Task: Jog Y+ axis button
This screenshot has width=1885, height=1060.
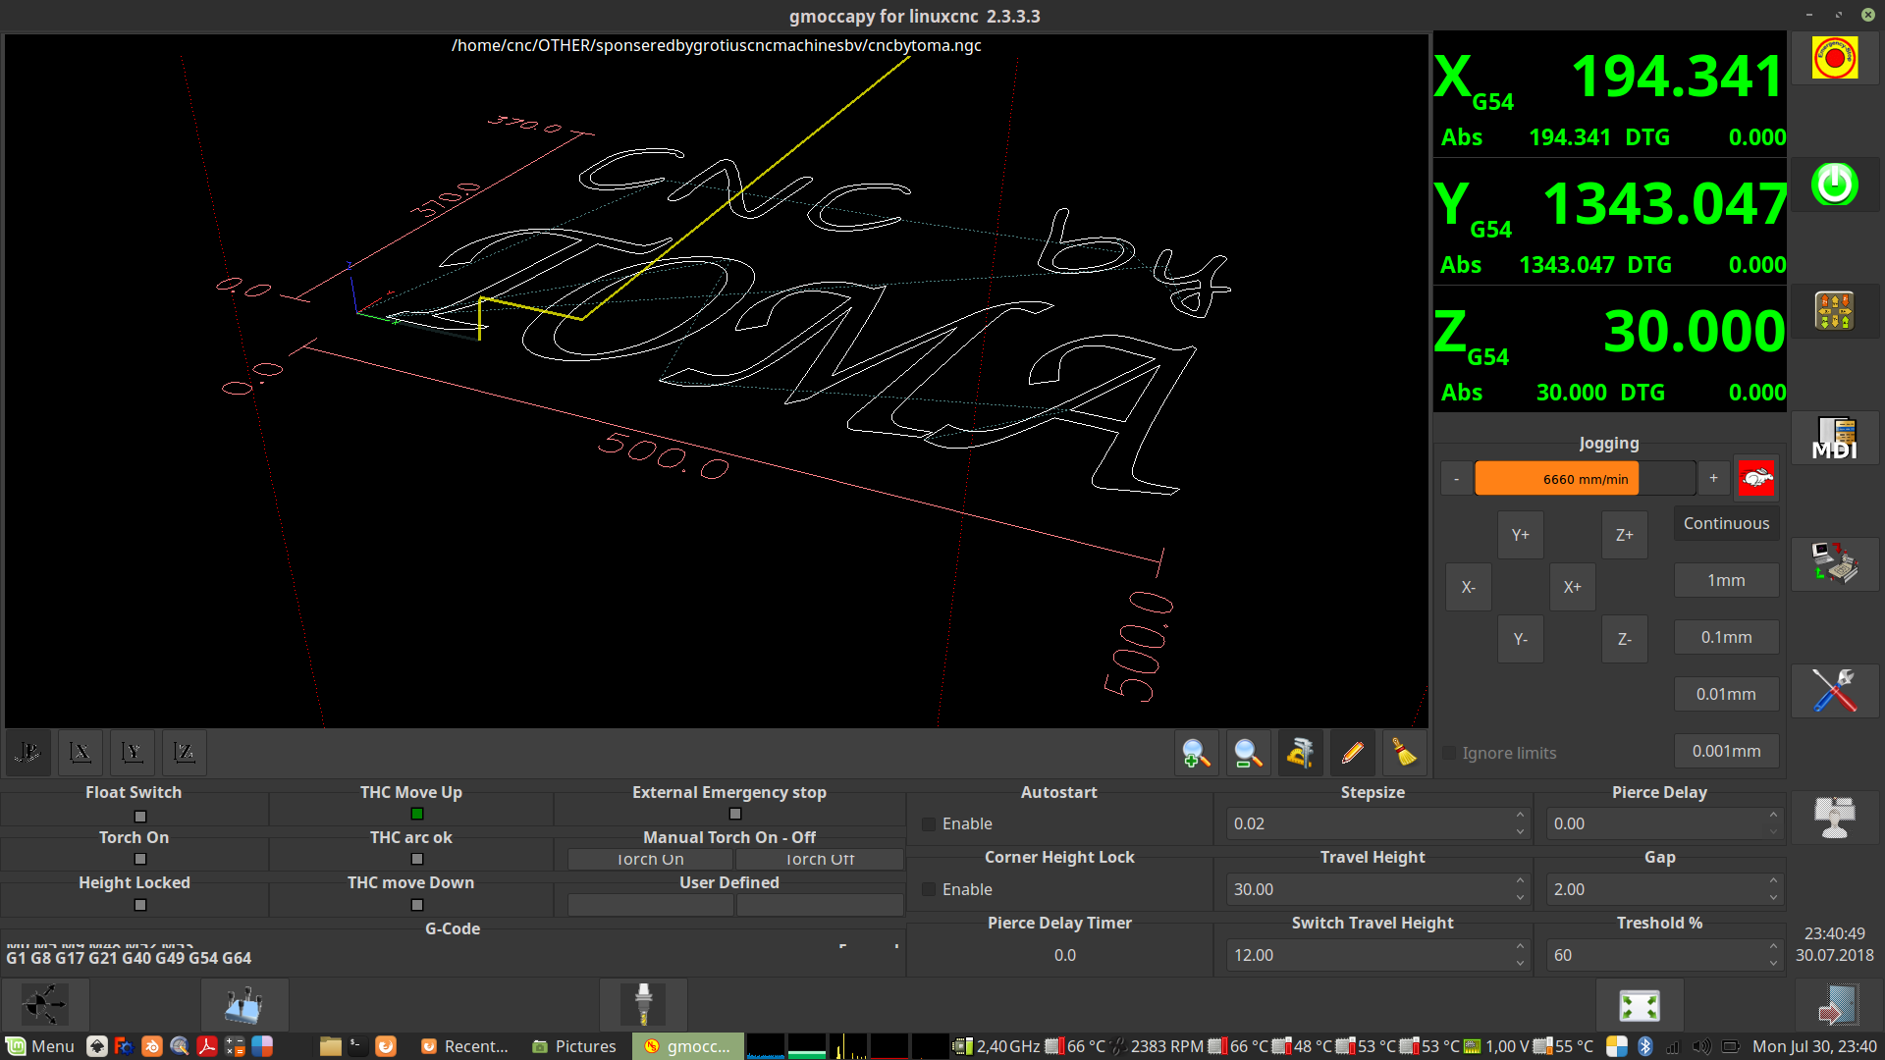Action: [1520, 535]
